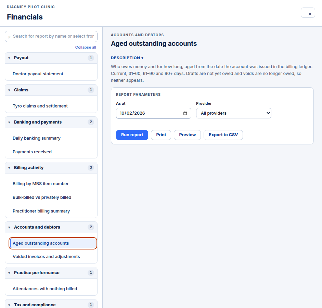Close the Financials panel with the X icon
The width and height of the screenshot is (322, 308).
click(308, 13)
